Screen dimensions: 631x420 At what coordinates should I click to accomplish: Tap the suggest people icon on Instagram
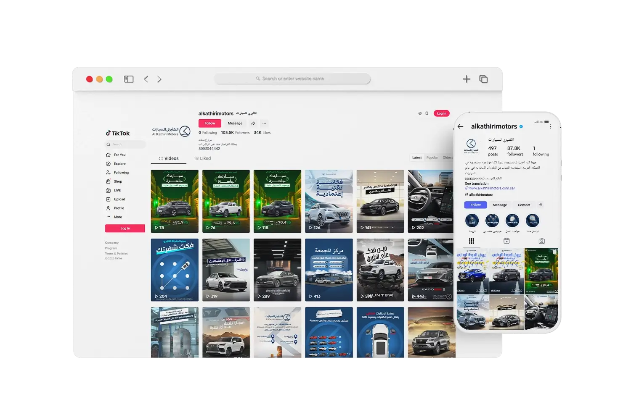point(541,205)
